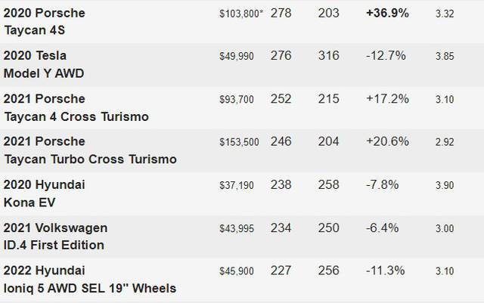Select the 2020 Tesla Model Y AWD name
Image resolution: width=484 pixels, height=303 pixels.
44,64
